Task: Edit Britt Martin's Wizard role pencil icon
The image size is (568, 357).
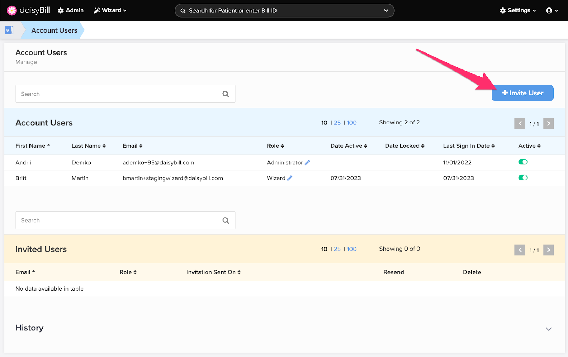Action: click(290, 178)
